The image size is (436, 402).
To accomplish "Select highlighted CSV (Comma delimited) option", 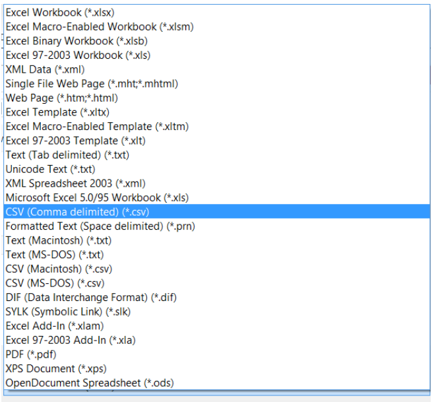I will pyautogui.click(x=217, y=212).
